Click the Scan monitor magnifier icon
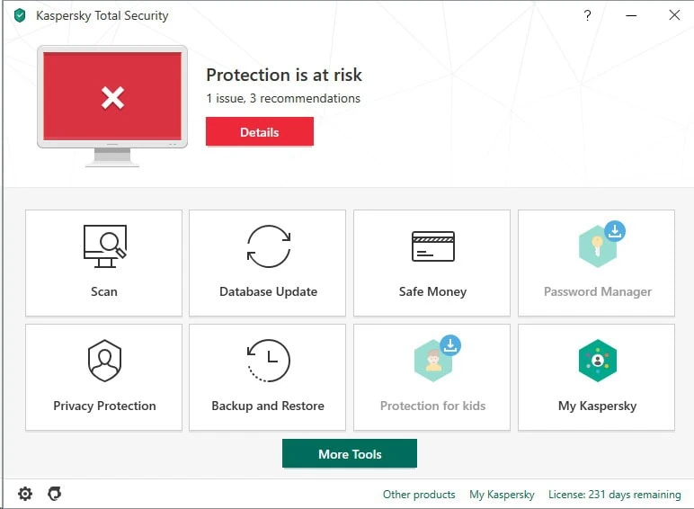 [x=104, y=245]
